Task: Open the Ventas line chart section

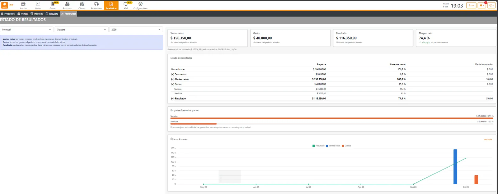Action: point(38,5)
